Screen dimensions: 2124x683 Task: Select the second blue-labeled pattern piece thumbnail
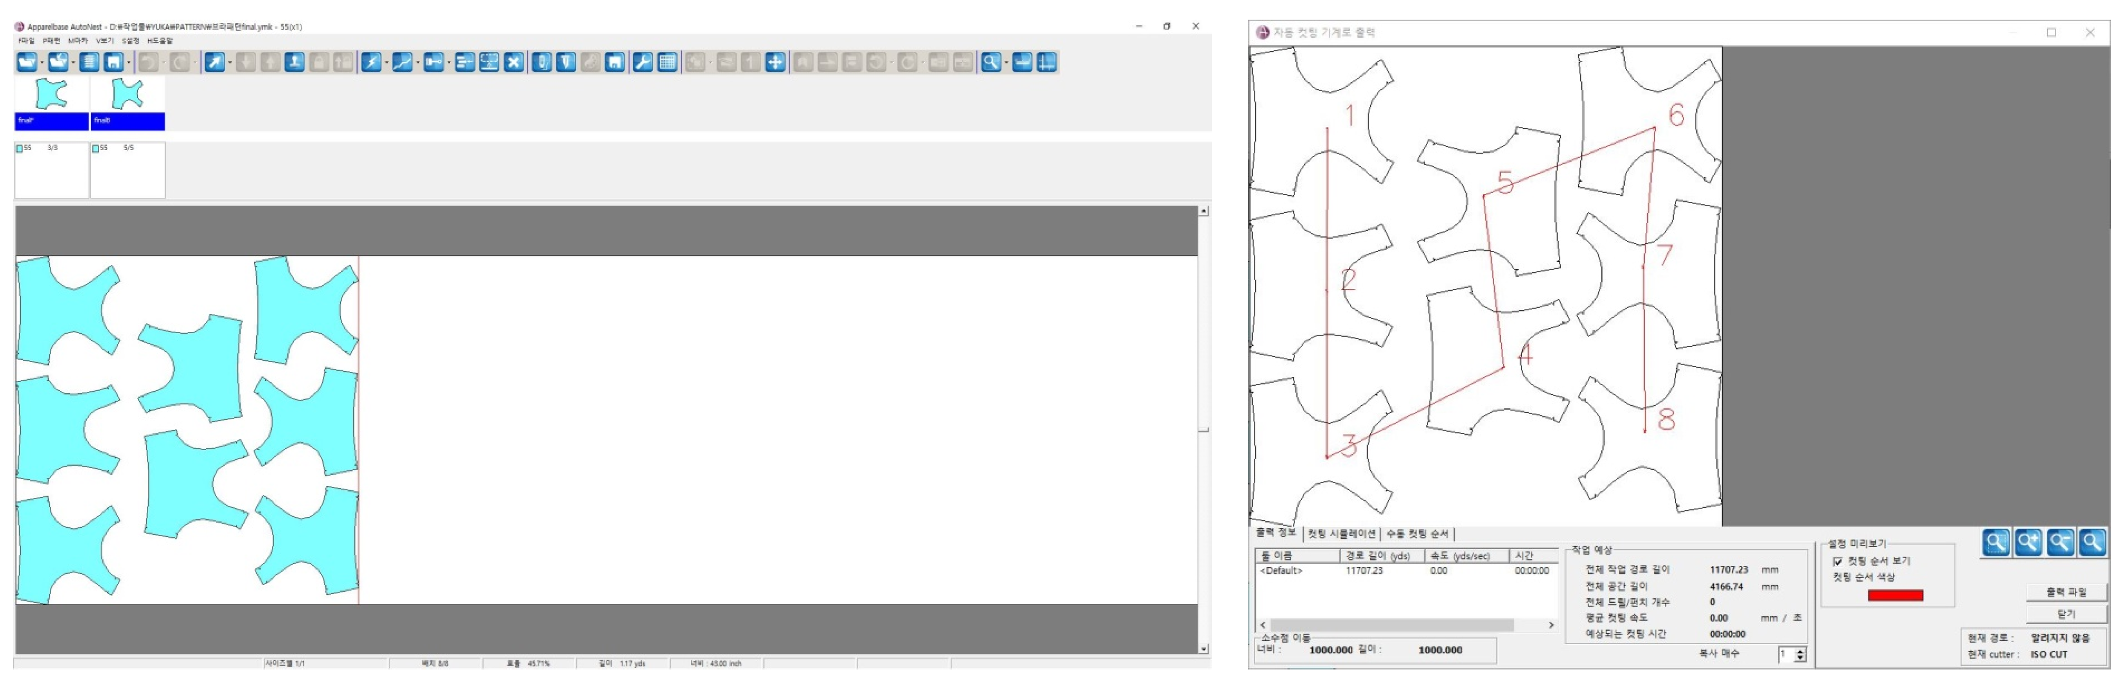pos(128,103)
